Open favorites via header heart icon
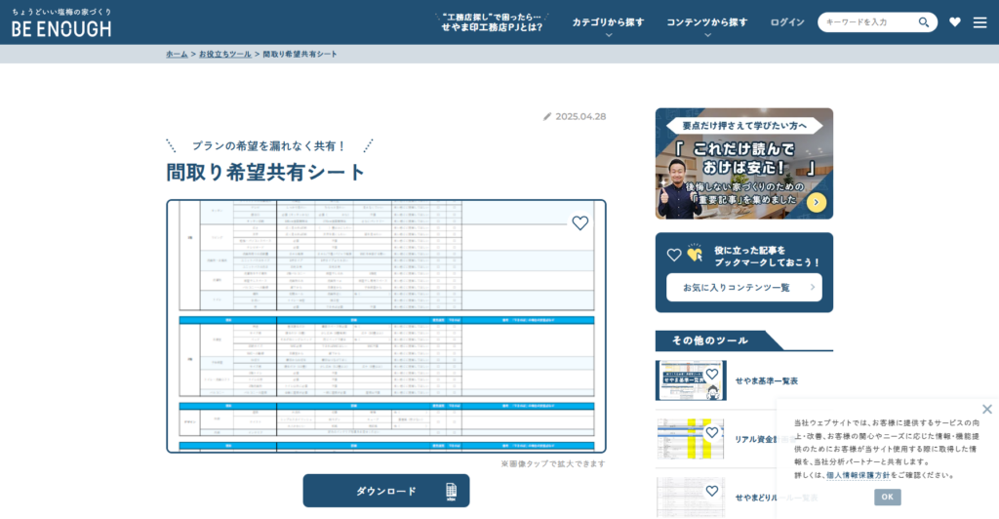This screenshot has width=999, height=519. coord(954,22)
